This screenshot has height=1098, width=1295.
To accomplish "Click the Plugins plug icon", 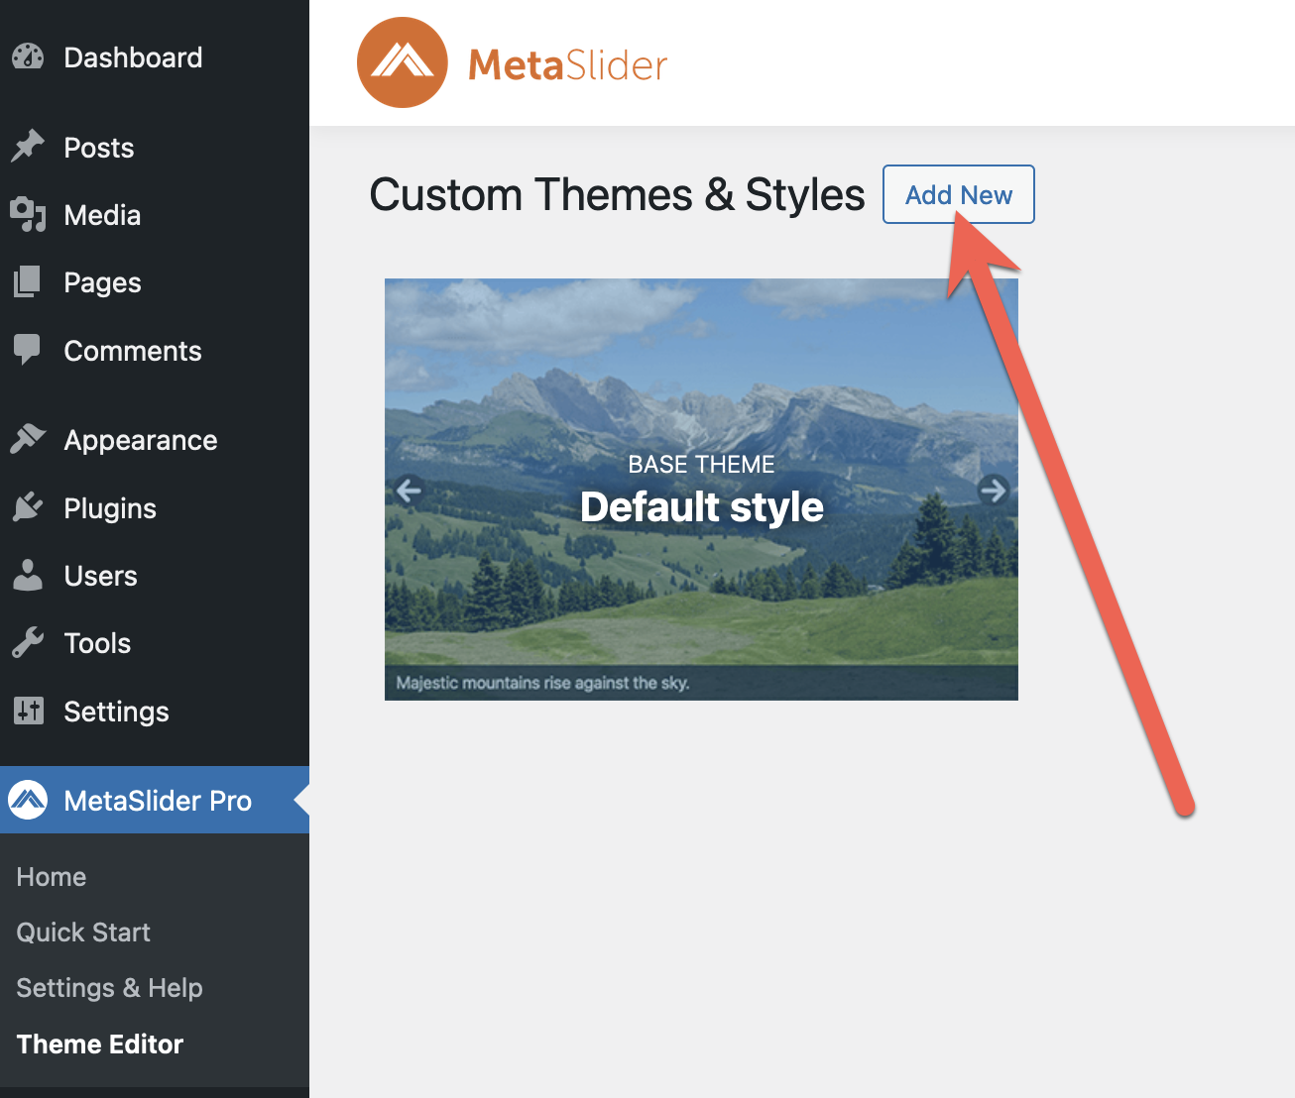I will [x=28, y=507].
